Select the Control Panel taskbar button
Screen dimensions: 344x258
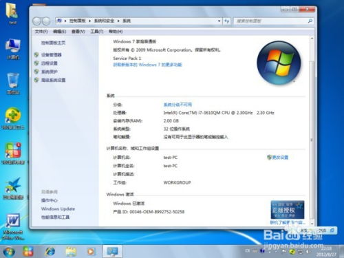112,251
